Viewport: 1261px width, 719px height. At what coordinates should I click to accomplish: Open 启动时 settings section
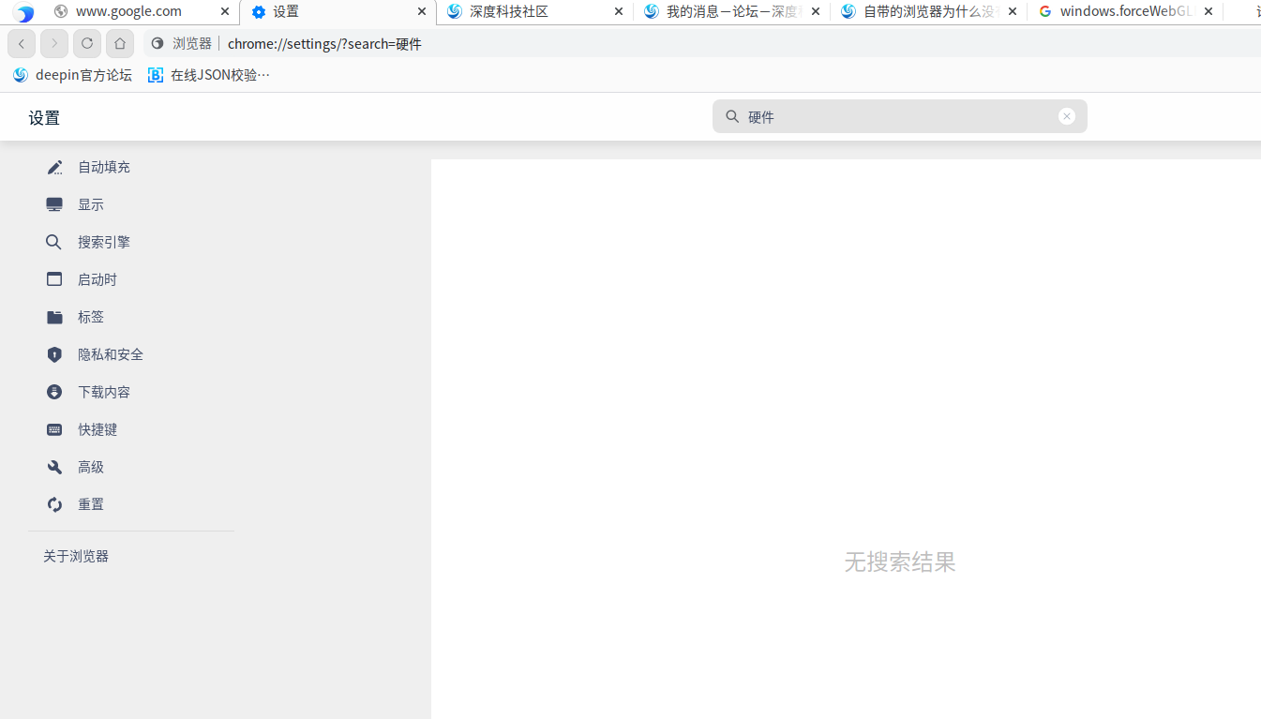(x=98, y=279)
